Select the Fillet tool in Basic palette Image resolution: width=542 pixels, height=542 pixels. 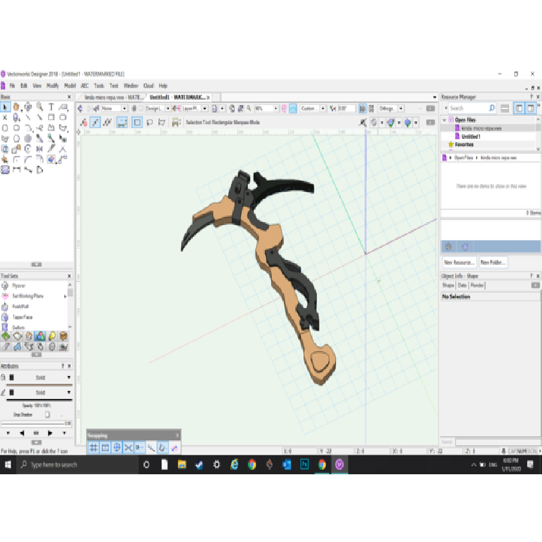tap(16, 159)
